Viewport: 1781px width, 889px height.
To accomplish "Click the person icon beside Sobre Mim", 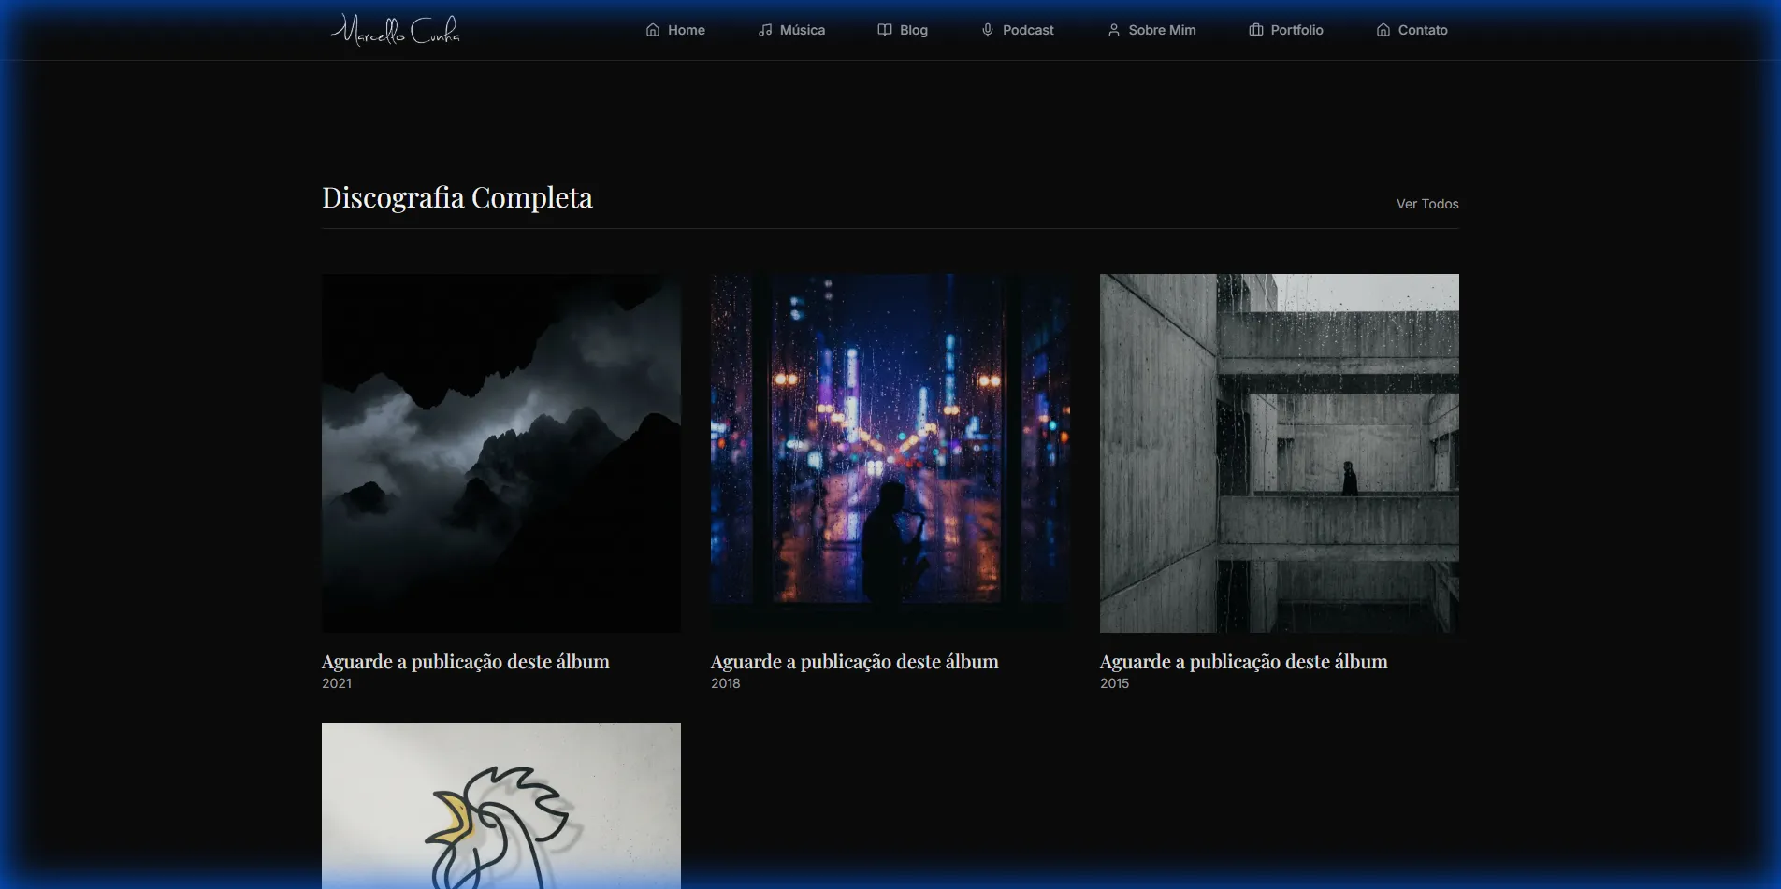I will pos(1113,30).
